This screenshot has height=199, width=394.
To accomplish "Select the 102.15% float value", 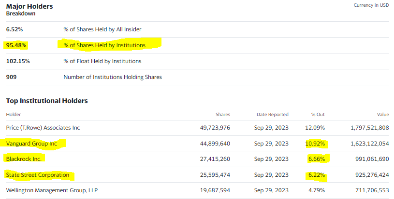I will [x=18, y=61].
